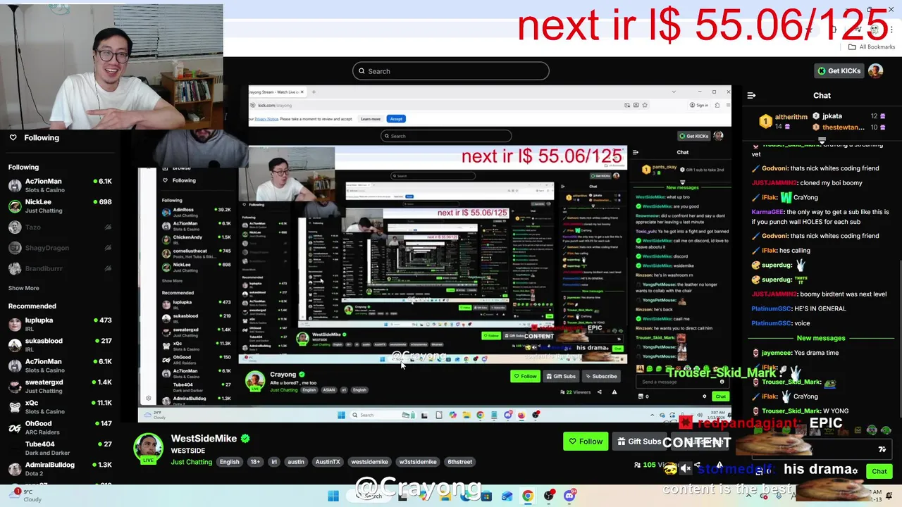Open Windows Start menu

(333, 496)
